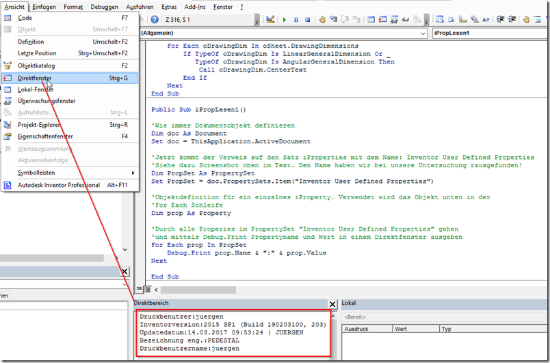Run the macro with green play icon
This screenshot has height=363, width=550.
tap(285, 20)
